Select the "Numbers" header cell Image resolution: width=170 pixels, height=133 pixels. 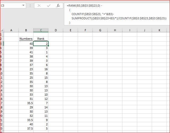point(26,39)
